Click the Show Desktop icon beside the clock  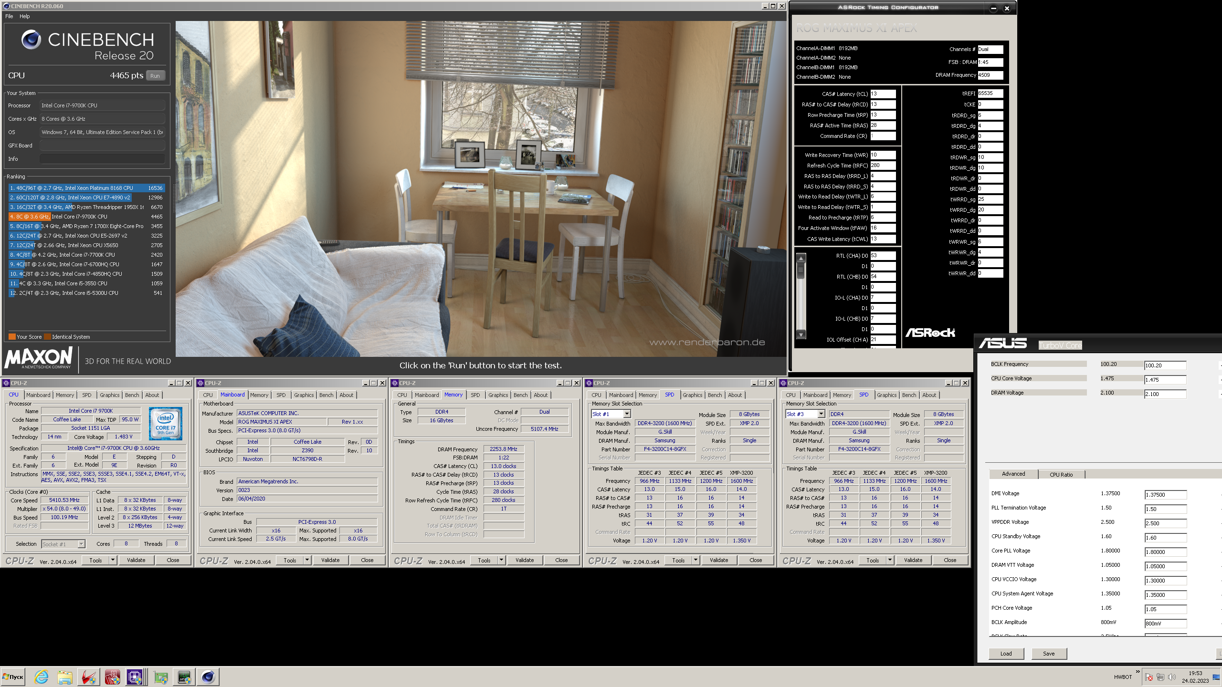tap(1216, 677)
